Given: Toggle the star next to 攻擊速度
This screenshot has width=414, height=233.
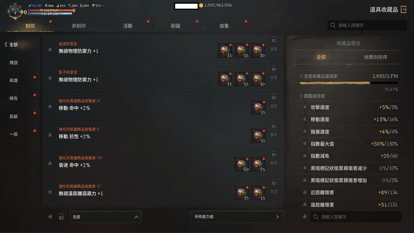Looking at the screenshot, I should tap(305, 107).
